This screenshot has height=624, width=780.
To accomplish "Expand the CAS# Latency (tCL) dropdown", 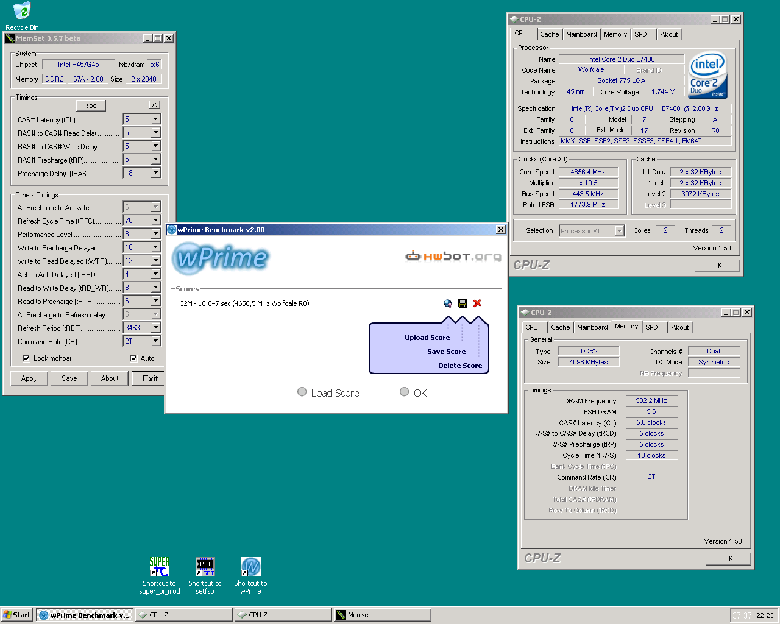I will pos(156,119).
